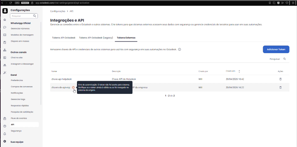
Task: Select the API item in sidebar
Action: pos(24,125)
